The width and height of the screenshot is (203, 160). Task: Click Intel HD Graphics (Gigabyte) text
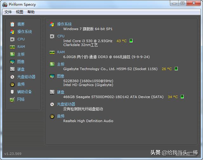tap(88, 85)
